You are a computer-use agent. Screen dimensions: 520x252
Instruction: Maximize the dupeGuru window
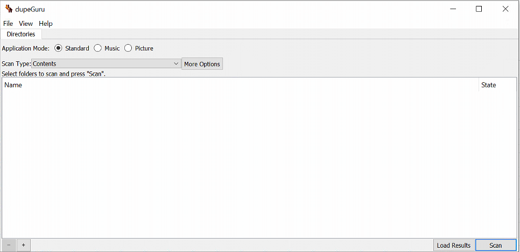(x=479, y=9)
